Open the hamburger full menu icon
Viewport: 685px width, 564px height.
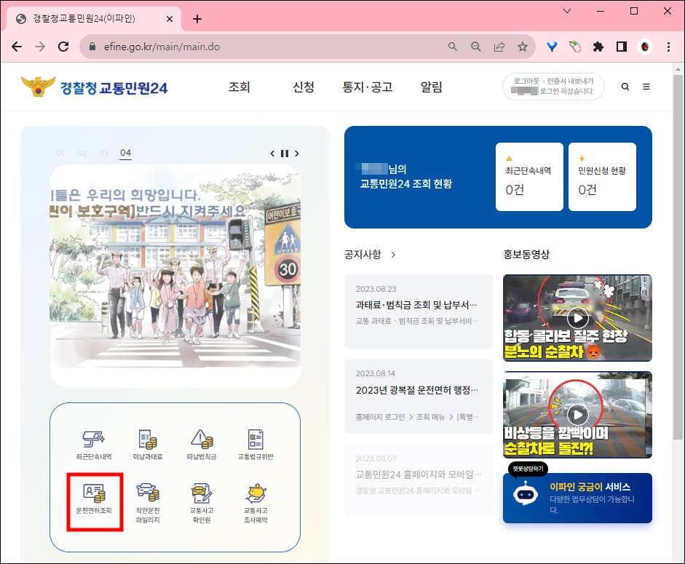646,87
